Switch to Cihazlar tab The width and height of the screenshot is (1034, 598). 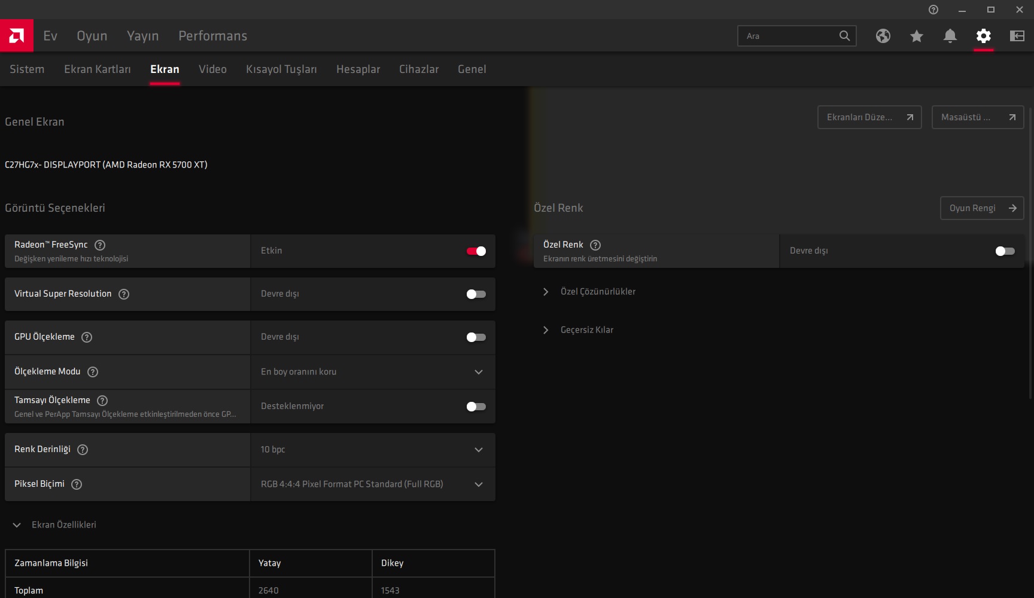pyautogui.click(x=419, y=69)
